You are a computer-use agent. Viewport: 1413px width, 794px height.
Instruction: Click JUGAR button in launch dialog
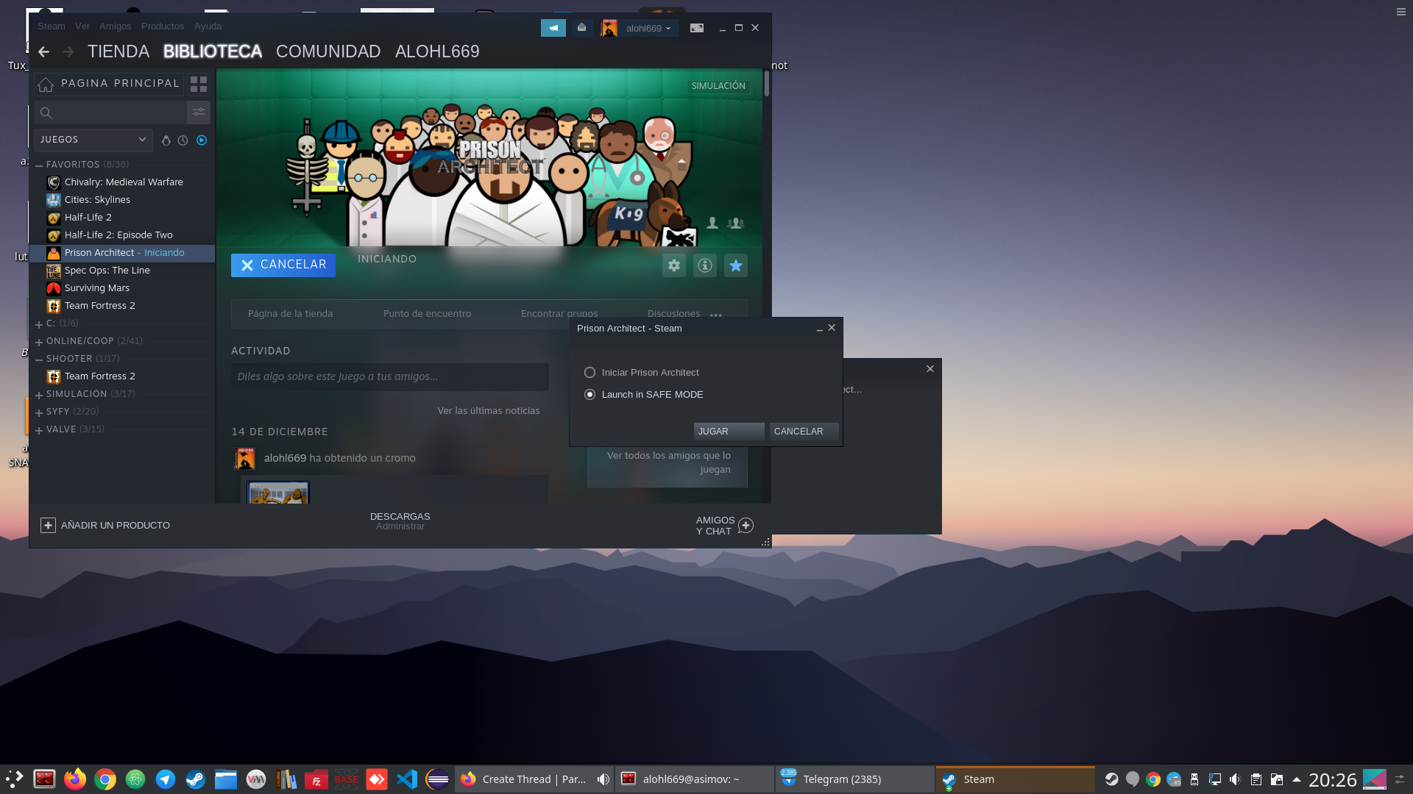click(x=729, y=432)
